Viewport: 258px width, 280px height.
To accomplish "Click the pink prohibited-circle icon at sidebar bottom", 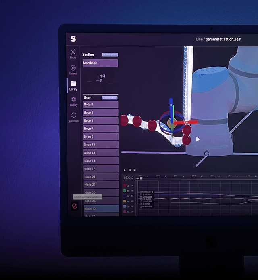I will tap(75, 206).
